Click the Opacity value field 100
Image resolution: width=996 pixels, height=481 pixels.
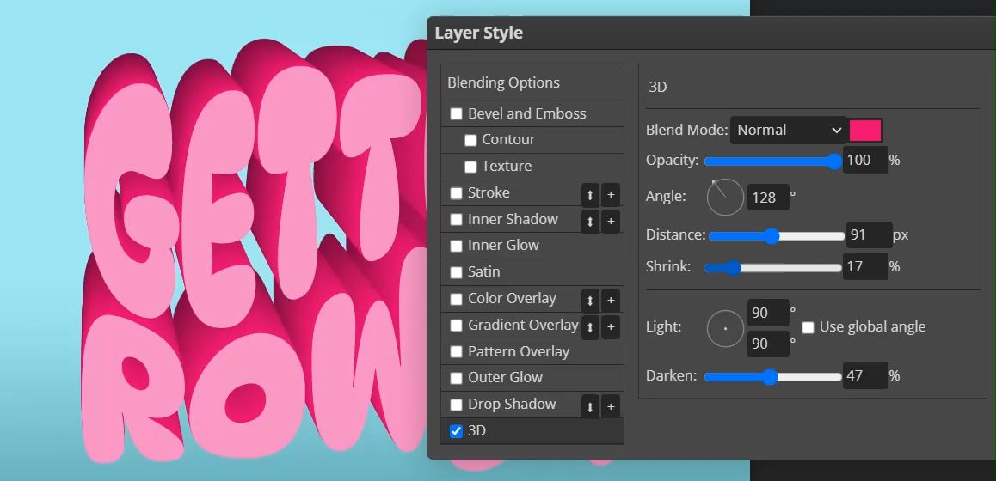[x=864, y=160]
